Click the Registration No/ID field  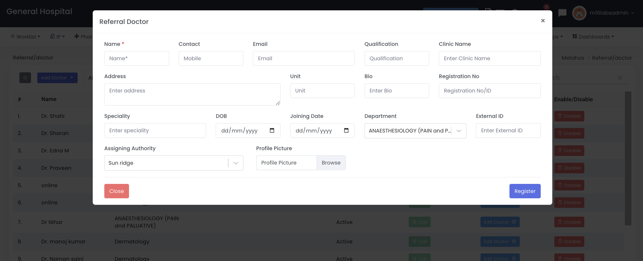[489, 91]
